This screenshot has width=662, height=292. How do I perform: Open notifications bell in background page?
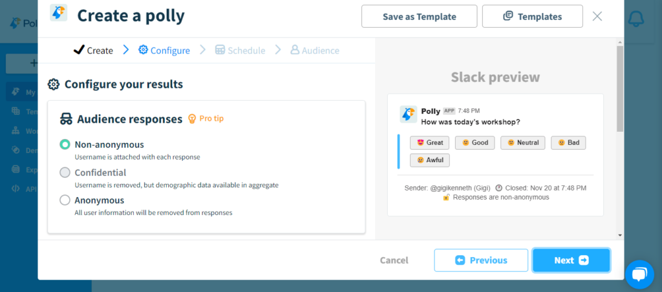636,19
